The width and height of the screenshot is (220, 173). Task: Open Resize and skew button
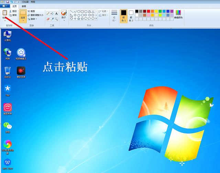35,15
